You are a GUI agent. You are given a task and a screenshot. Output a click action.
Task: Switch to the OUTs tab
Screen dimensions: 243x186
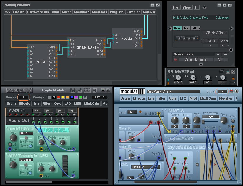(195, 28)
